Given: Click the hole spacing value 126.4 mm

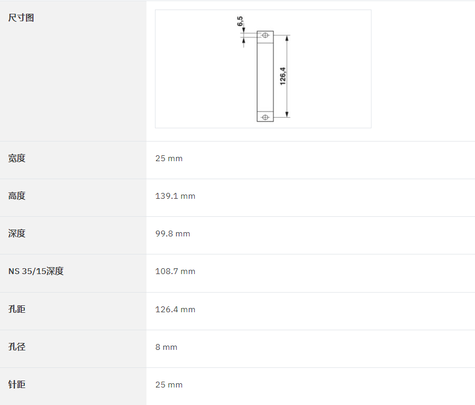Looking at the screenshot, I should (175, 310).
